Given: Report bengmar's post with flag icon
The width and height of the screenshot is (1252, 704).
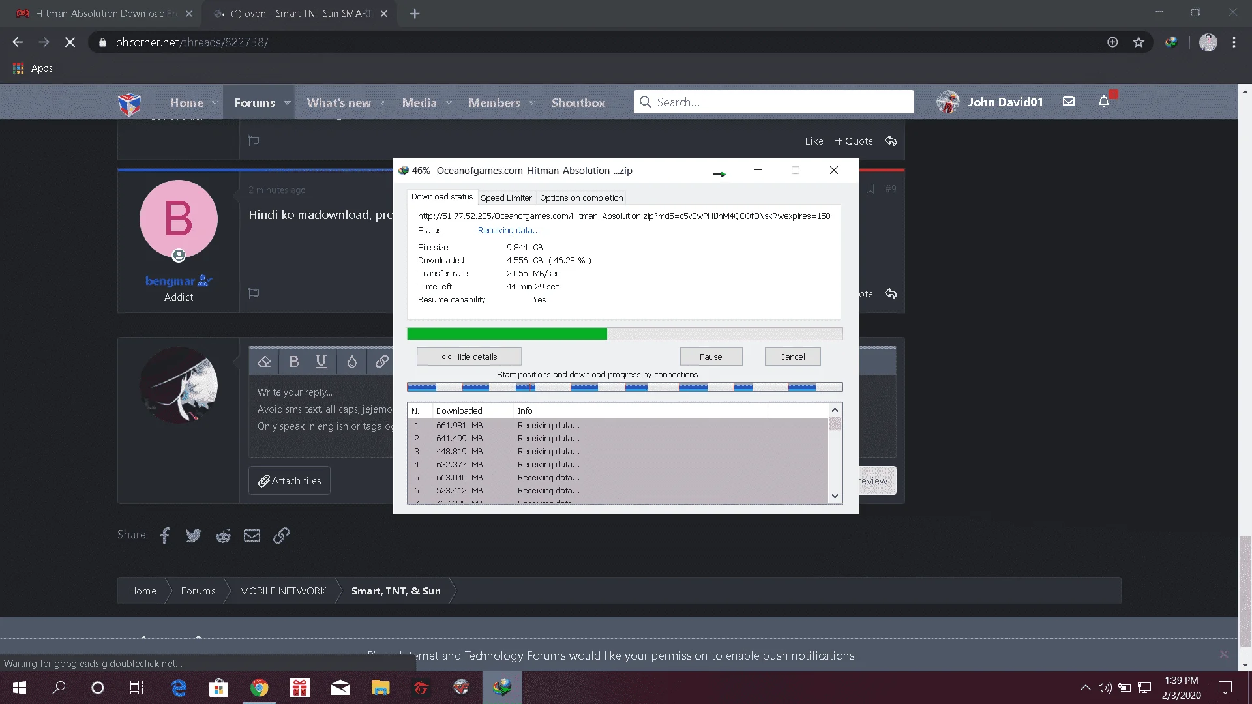Looking at the screenshot, I should point(254,293).
